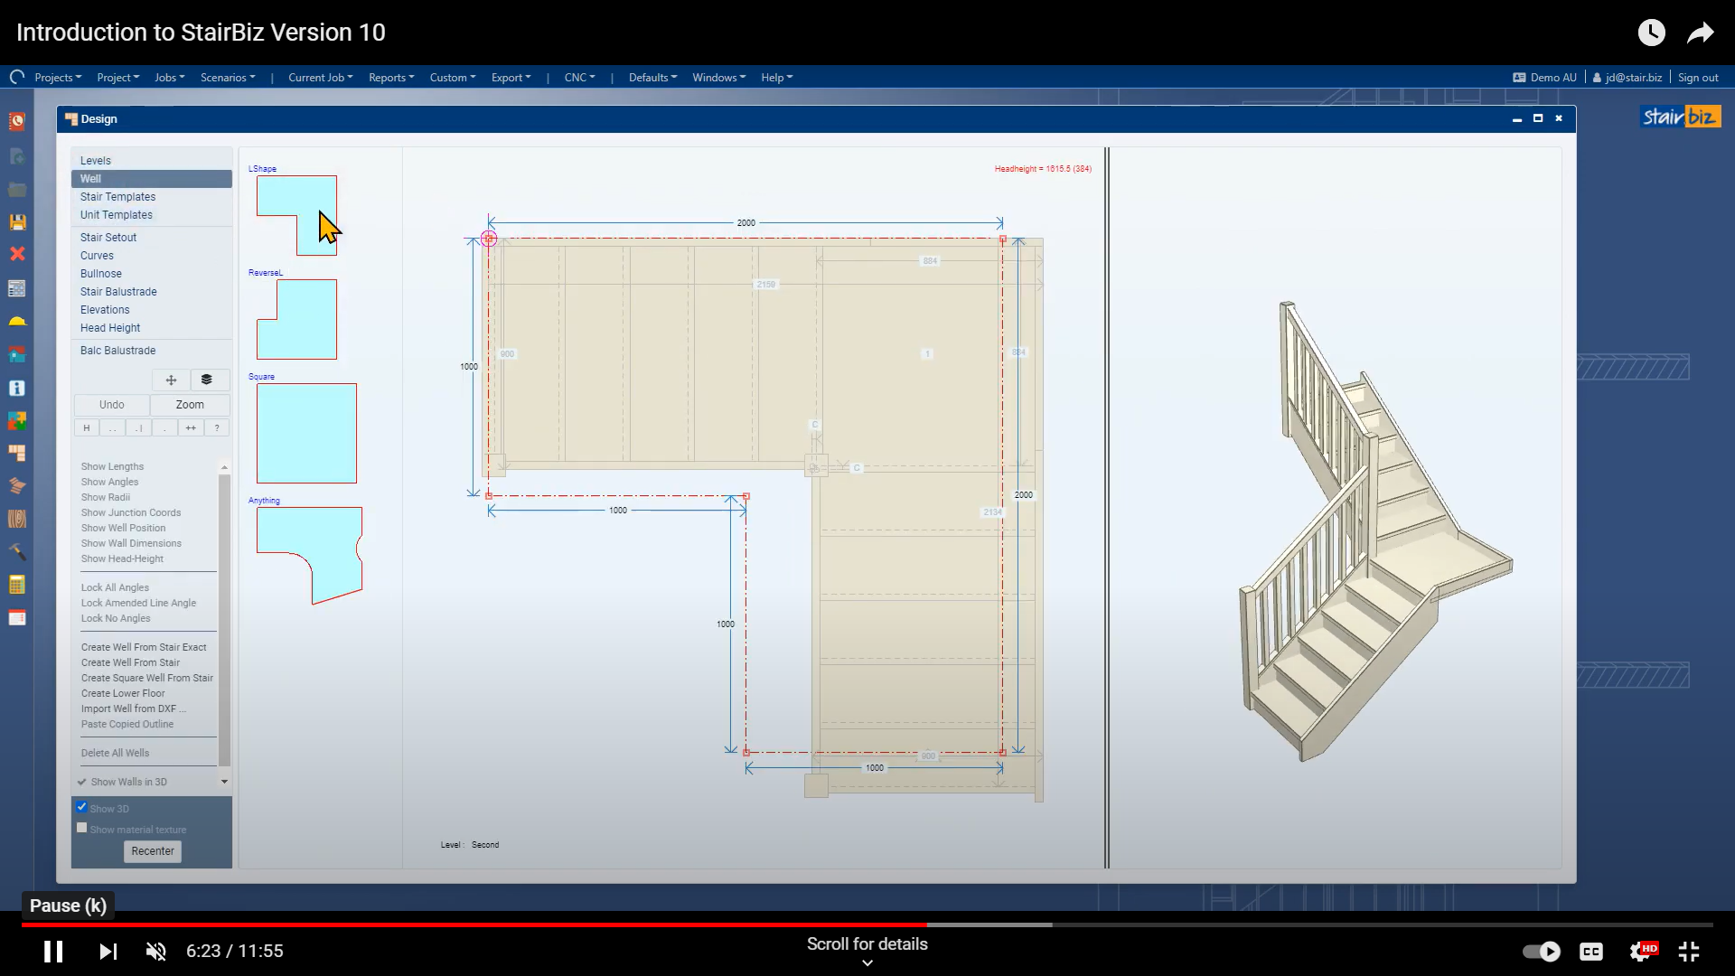Image resolution: width=1735 pixels, height=976 pixels.
Task: Open the Project dropdown menu
Action: point(118,78)
